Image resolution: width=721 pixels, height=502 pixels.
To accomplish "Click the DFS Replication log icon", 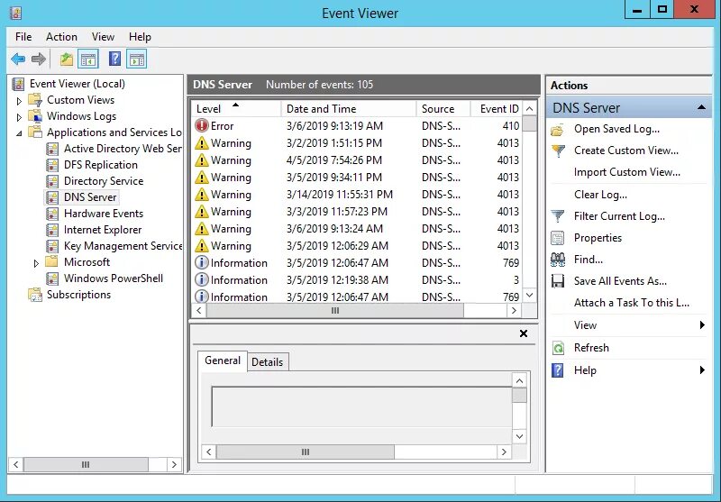I will click(x=52, y=165).
